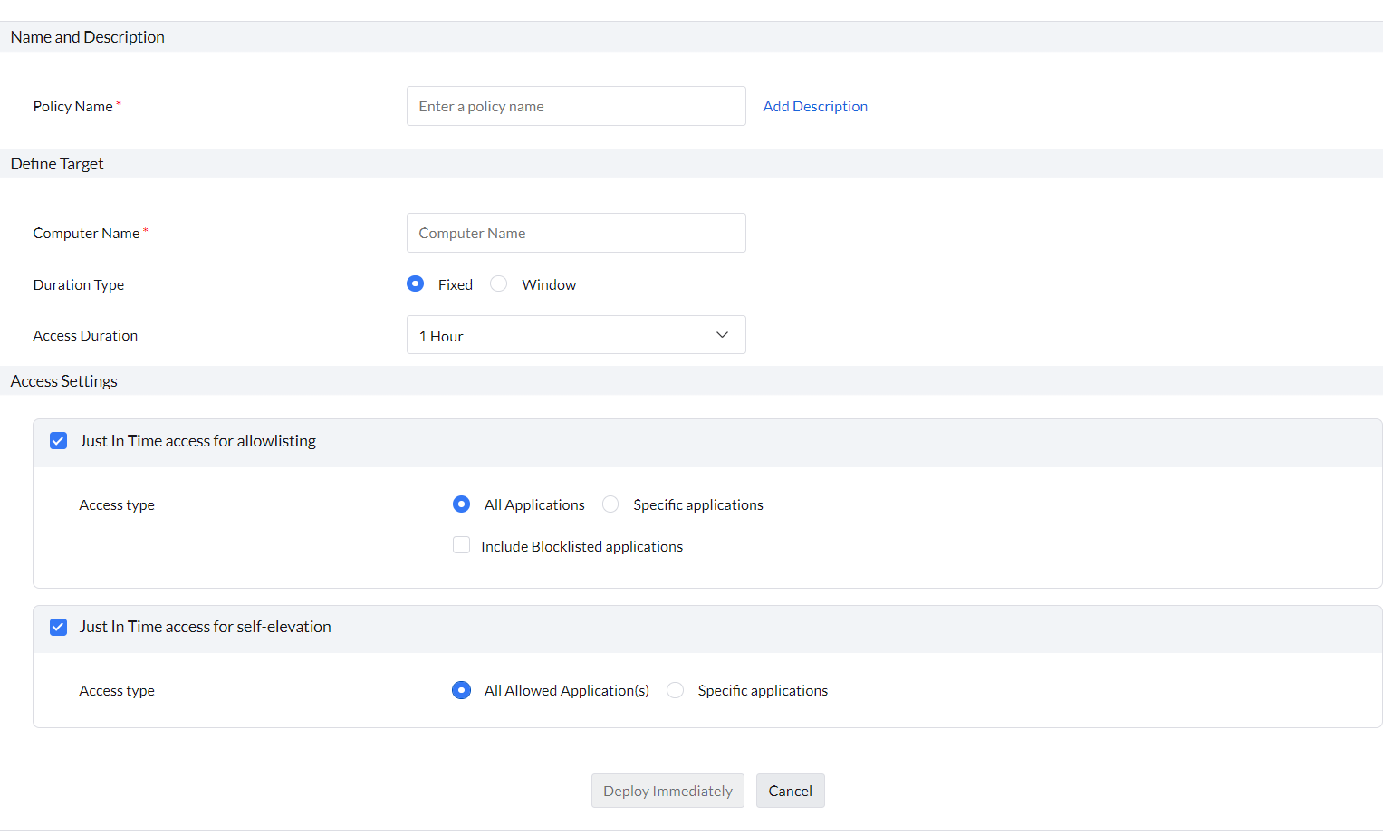
Task: Click the Access Settings section header
Action: [x=64, y=381]
